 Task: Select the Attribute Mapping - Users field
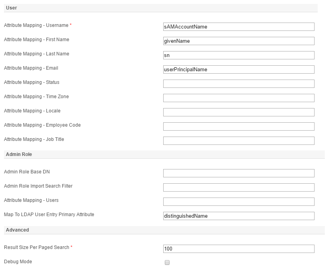point(238,202)
